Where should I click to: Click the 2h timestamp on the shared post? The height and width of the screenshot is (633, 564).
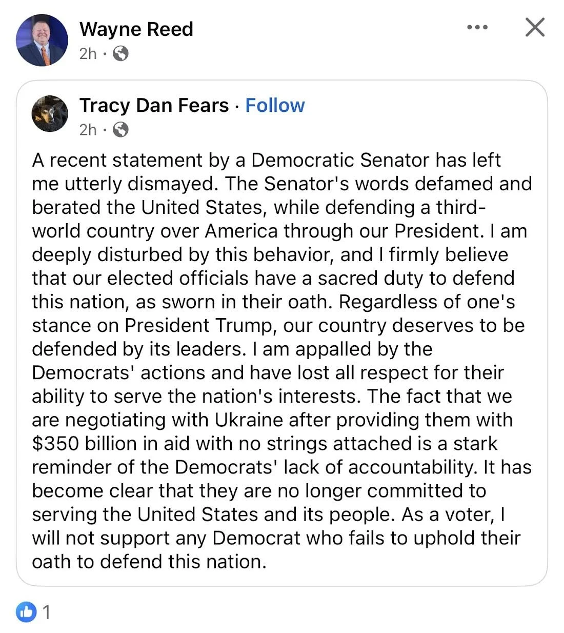point(88,130)
